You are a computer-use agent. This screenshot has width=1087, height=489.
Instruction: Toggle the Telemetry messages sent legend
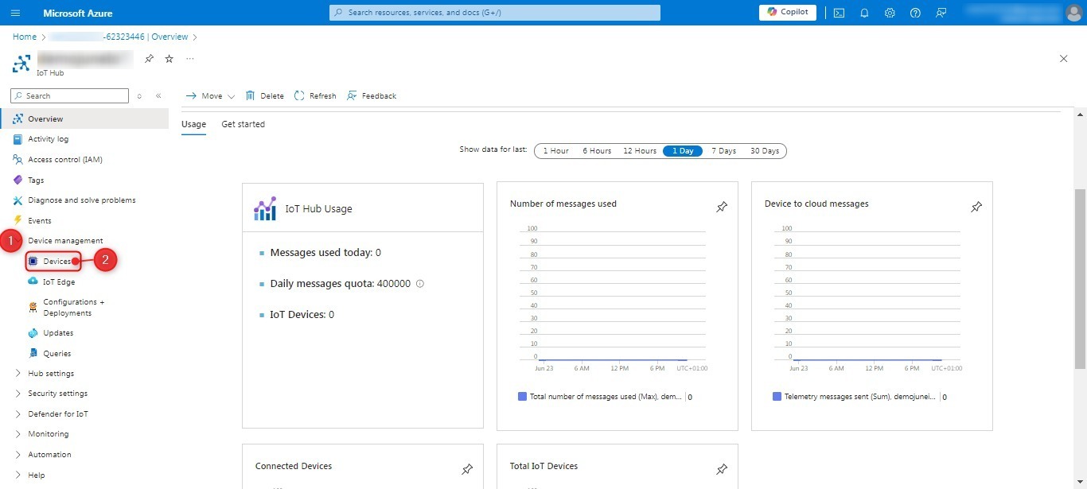pos(855,396)
